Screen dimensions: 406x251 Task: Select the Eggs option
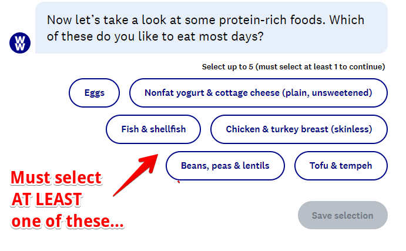point(94,93)
